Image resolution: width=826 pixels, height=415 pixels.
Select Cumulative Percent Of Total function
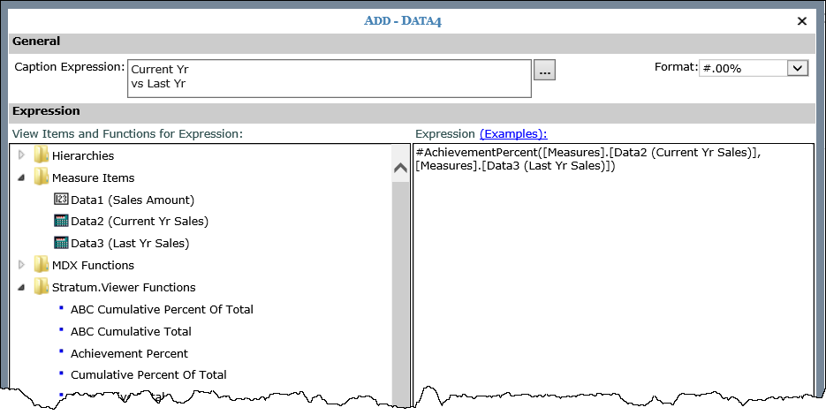click(148, 374)
